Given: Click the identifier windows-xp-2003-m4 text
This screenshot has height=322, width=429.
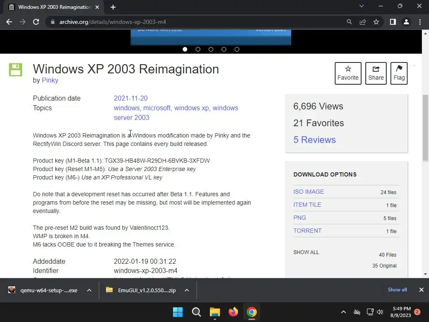Looking at the screenshot, I should click(x=145, y=270).
